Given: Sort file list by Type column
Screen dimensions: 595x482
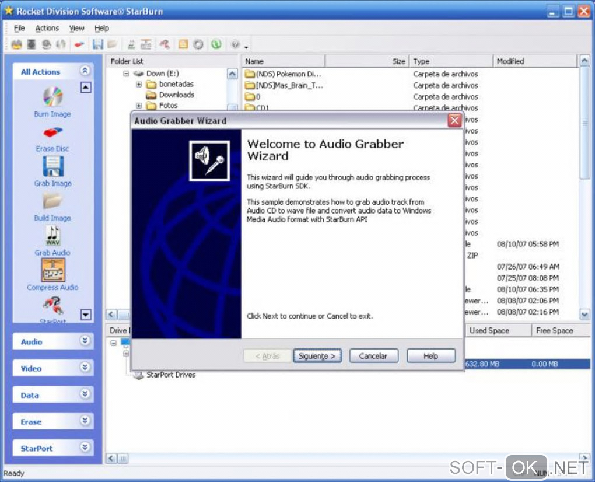Looking at the screenshot, I should click(451, 61).
